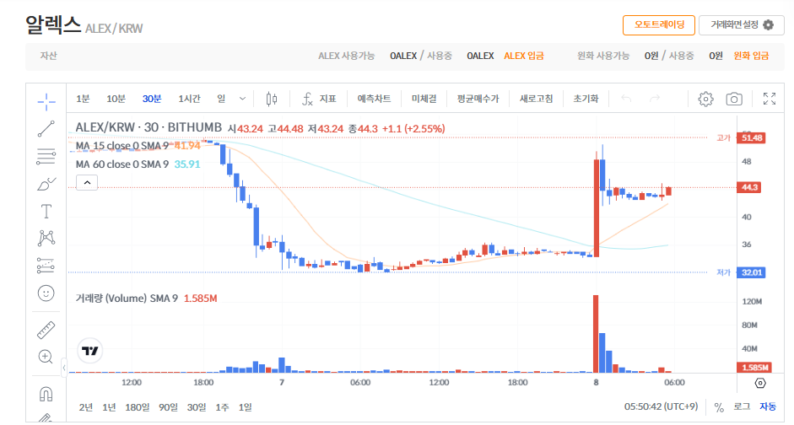Collapse the indicator legend

pos(87,183)
